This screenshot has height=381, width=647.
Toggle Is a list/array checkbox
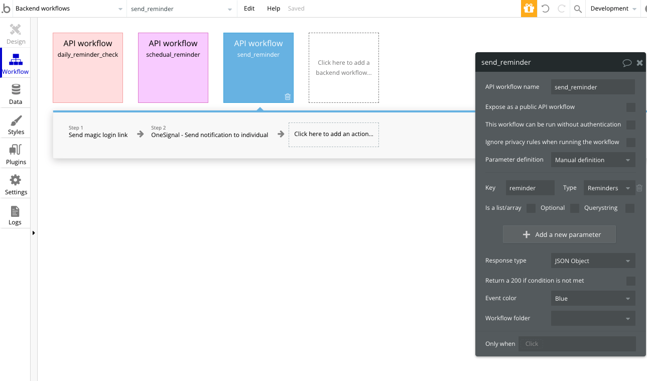pyautogui.click(x=531, y=208)
